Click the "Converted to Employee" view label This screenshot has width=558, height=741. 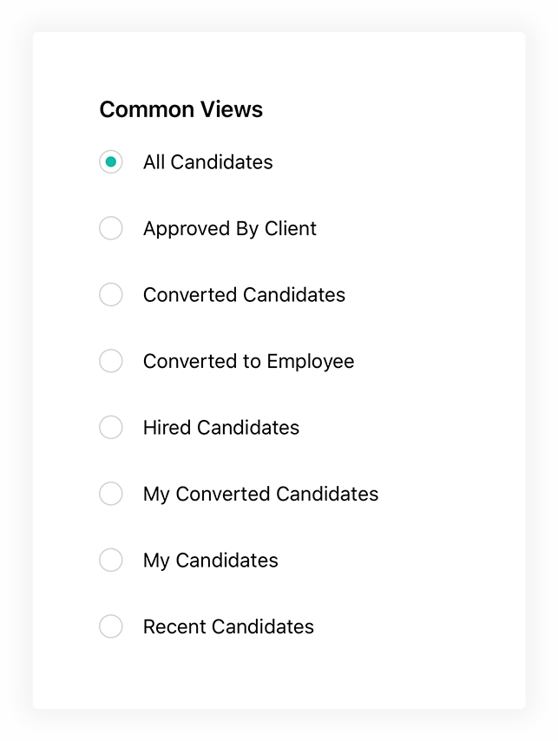[248, 361]
